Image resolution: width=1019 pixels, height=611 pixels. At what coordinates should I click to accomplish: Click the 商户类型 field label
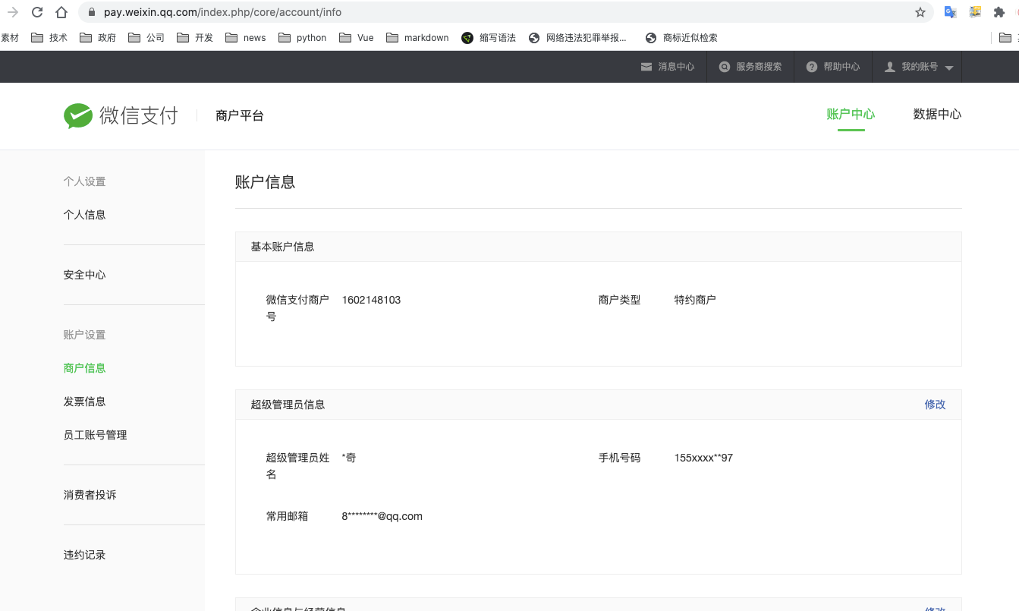click(619, 300)
